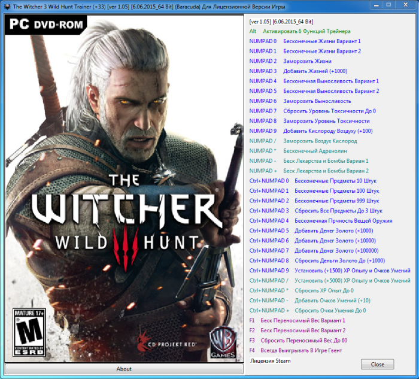The image size is (419, 379).
Task: Click the CD Projekt Red logo
Action: pyautogui.click(x=166, y=344)
